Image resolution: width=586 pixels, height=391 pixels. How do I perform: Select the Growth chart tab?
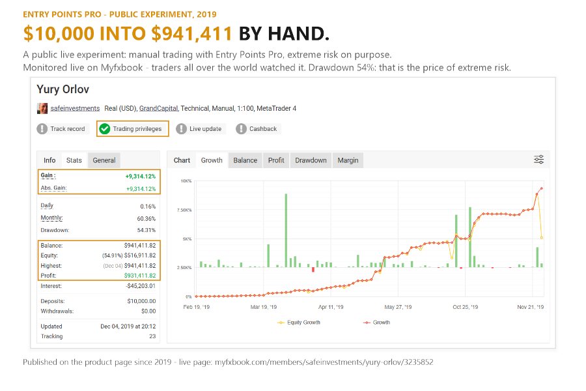point(212,160)
